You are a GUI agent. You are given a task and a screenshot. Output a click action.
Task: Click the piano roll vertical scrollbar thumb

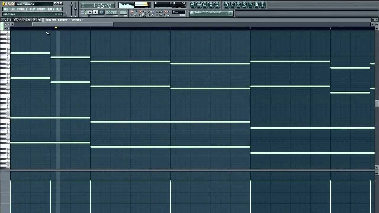(377, 104)
